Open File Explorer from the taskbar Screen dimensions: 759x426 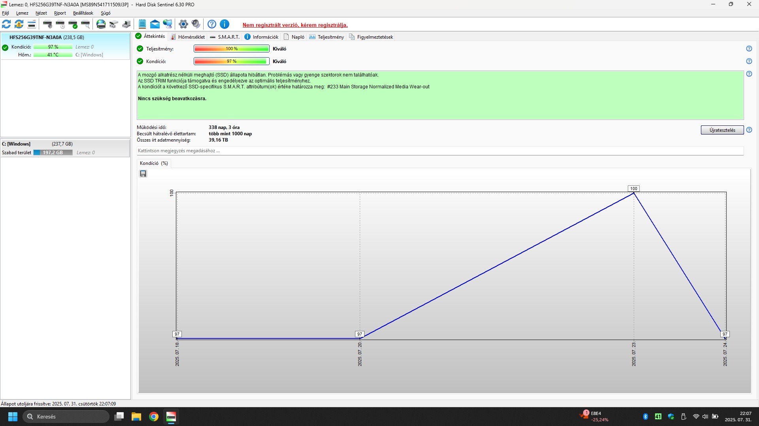pos(136,417)
